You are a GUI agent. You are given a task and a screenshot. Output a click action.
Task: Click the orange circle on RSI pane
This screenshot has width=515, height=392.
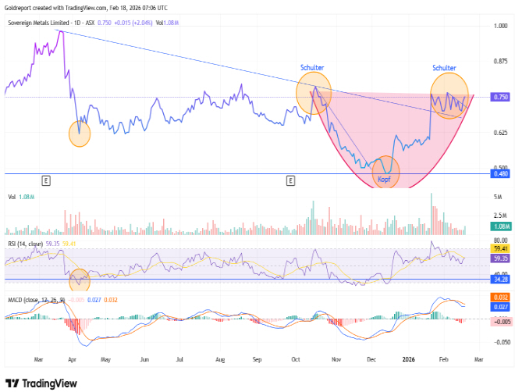80,277
